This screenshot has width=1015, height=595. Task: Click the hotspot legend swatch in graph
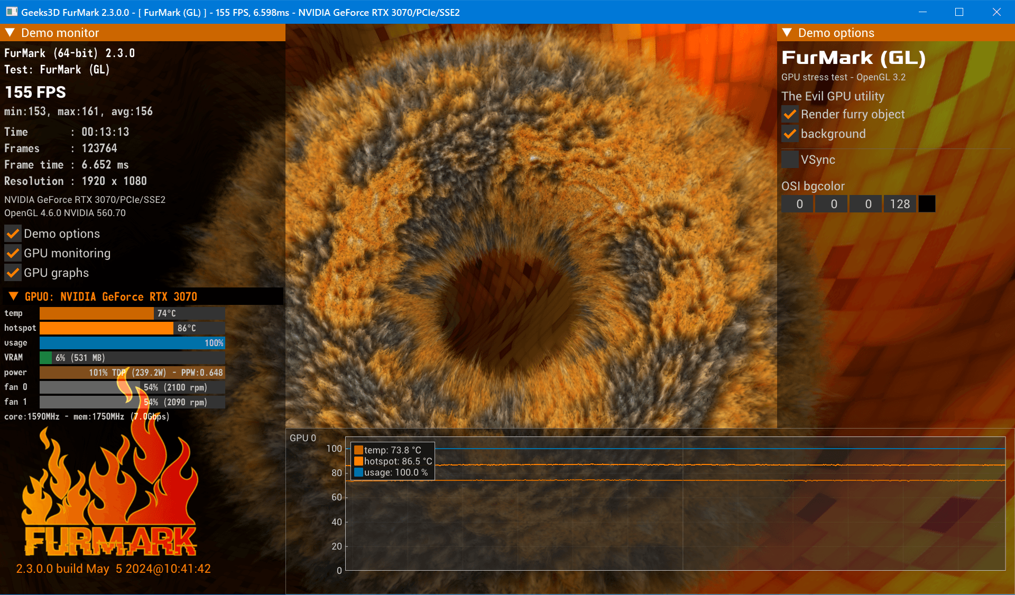(x=358, y=461)
